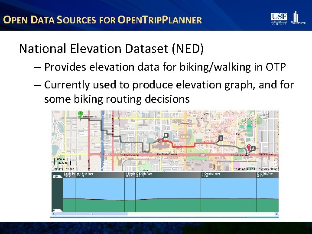Click the bus transit icon on route
This screenshot has height=234, width=312.
click(x=166, y=136)
